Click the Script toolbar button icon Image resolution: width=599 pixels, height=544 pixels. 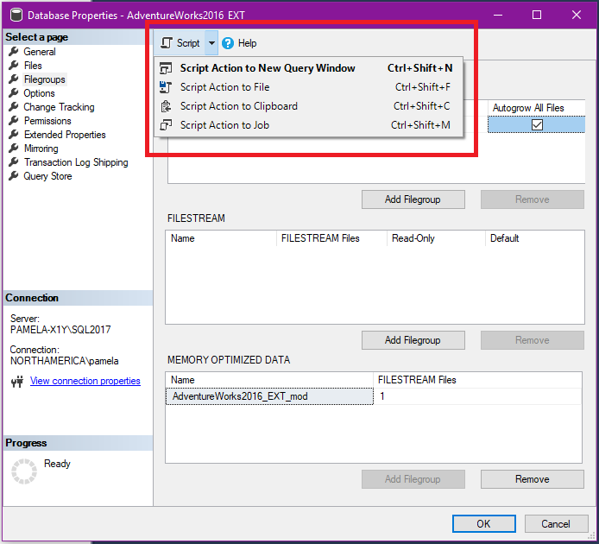[167, 43]
